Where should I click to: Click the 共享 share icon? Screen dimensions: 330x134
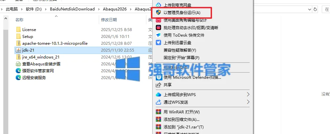[158, 85]
